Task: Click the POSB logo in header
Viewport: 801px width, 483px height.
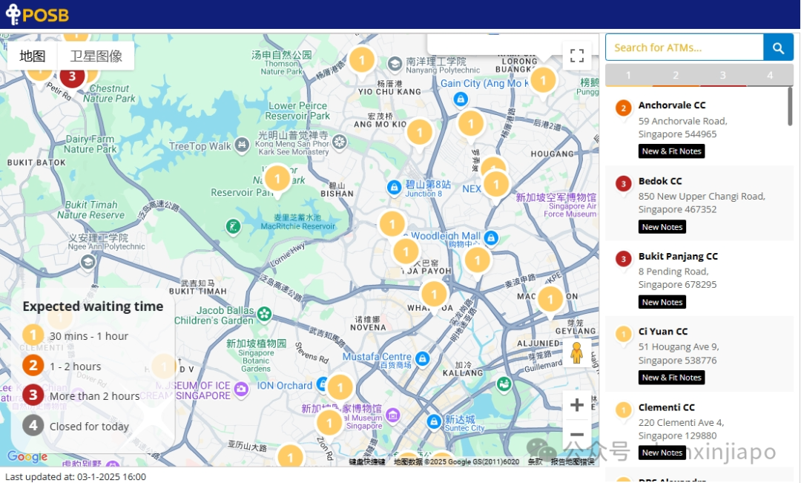Action: point(37,14)
